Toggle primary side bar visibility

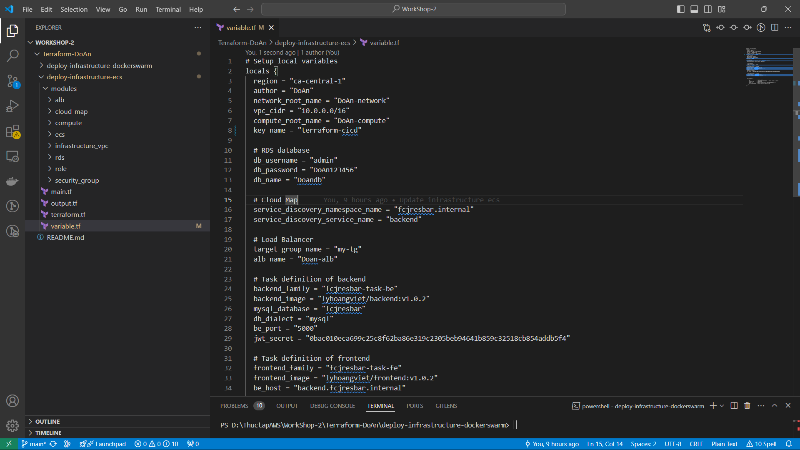pos(681,9)
